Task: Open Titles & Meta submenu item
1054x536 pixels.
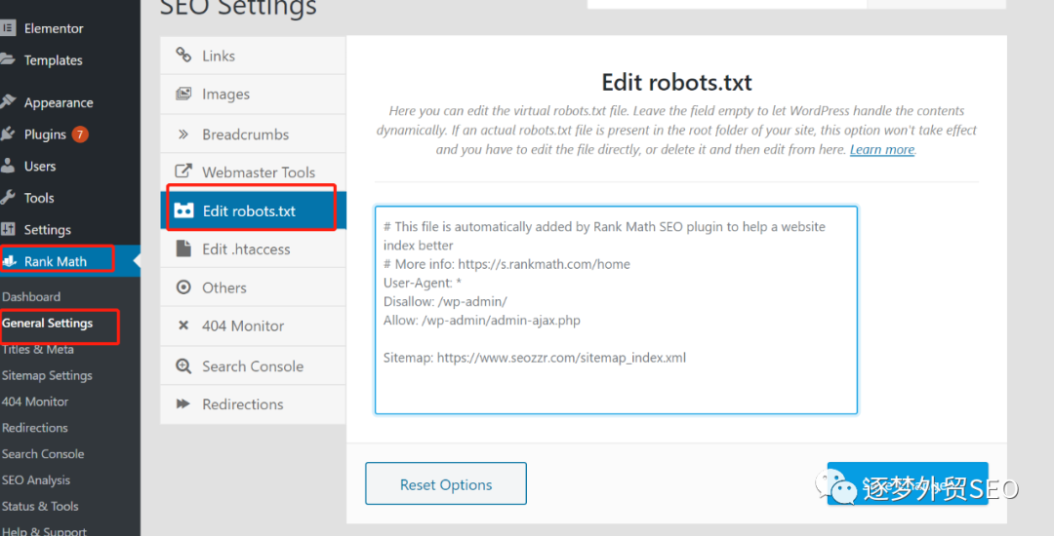Action: click(38, 349)
